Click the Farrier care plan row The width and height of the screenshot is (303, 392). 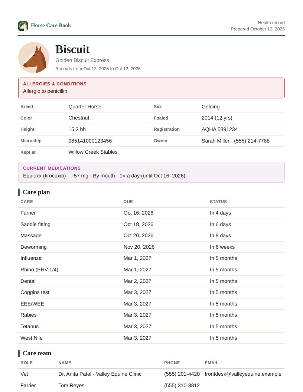(151, 213)
